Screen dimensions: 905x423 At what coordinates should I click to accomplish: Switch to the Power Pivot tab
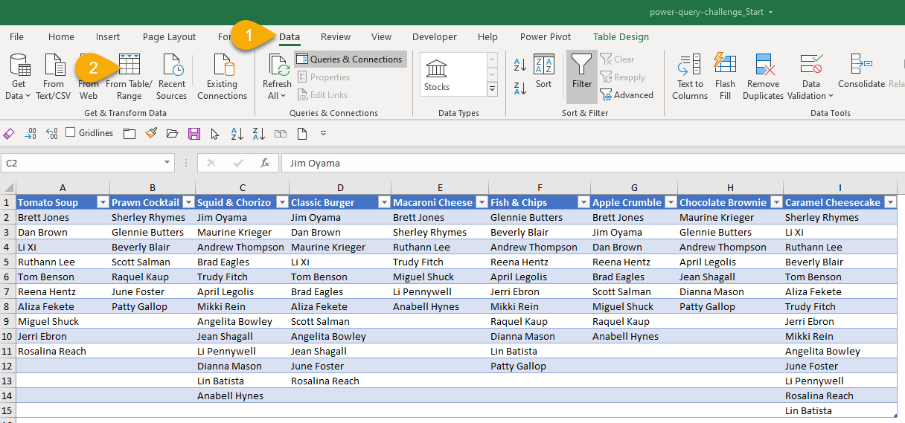(546, 37)
